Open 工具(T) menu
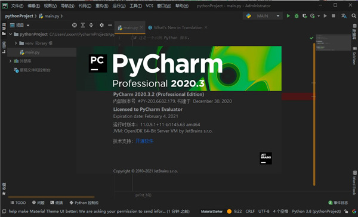Screen dimensions: 358x217 tap(136, 6)
